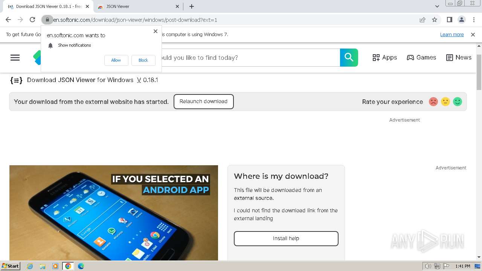482x271 pixels.
Task: Block notifications from en.softonic.com
Action: (x=143, y=60)
